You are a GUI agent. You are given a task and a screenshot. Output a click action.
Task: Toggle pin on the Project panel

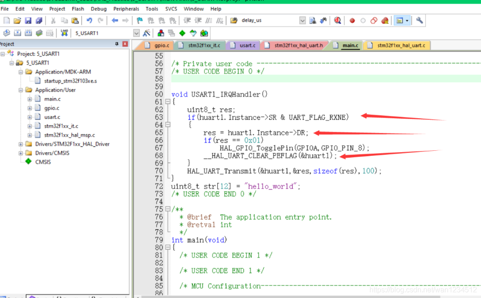point(117,44)
